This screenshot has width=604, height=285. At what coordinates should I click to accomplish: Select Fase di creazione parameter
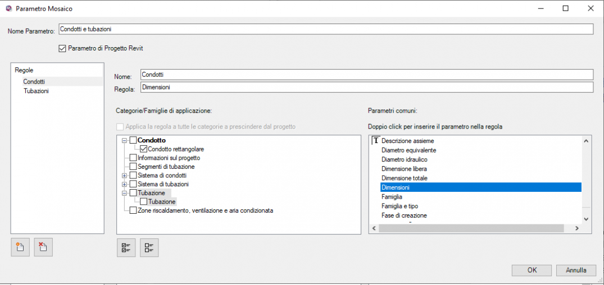pyautogui.click(x=404, y=215)
